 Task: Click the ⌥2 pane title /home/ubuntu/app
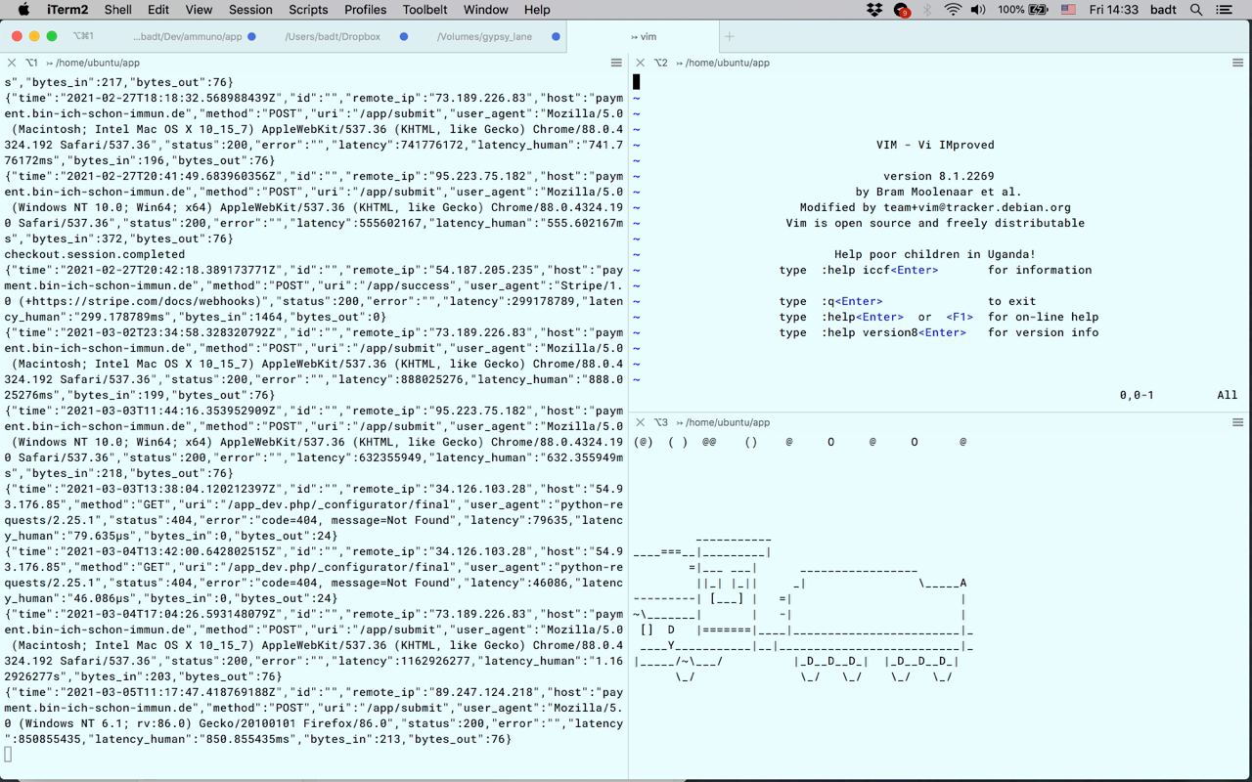pos(728,63)
